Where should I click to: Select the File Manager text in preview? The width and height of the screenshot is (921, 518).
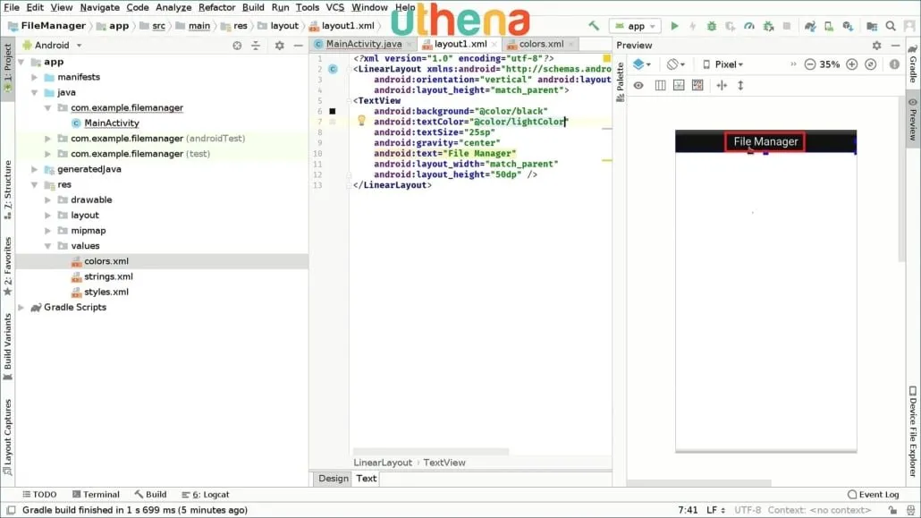pyautogui.click(x=765, y=141)
